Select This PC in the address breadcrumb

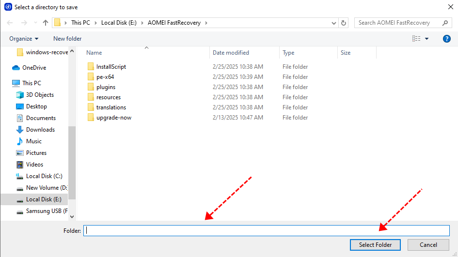tap(80, 23)
